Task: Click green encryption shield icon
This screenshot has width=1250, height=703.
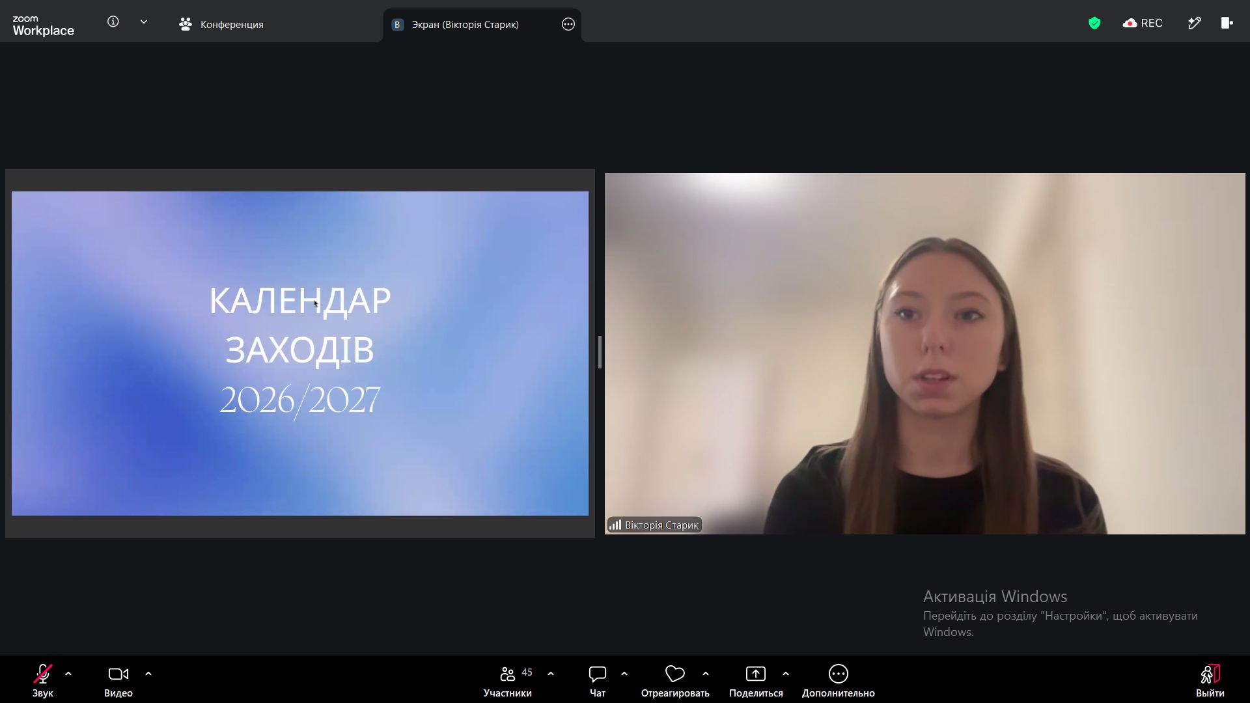Action: tap(1094, 23)
